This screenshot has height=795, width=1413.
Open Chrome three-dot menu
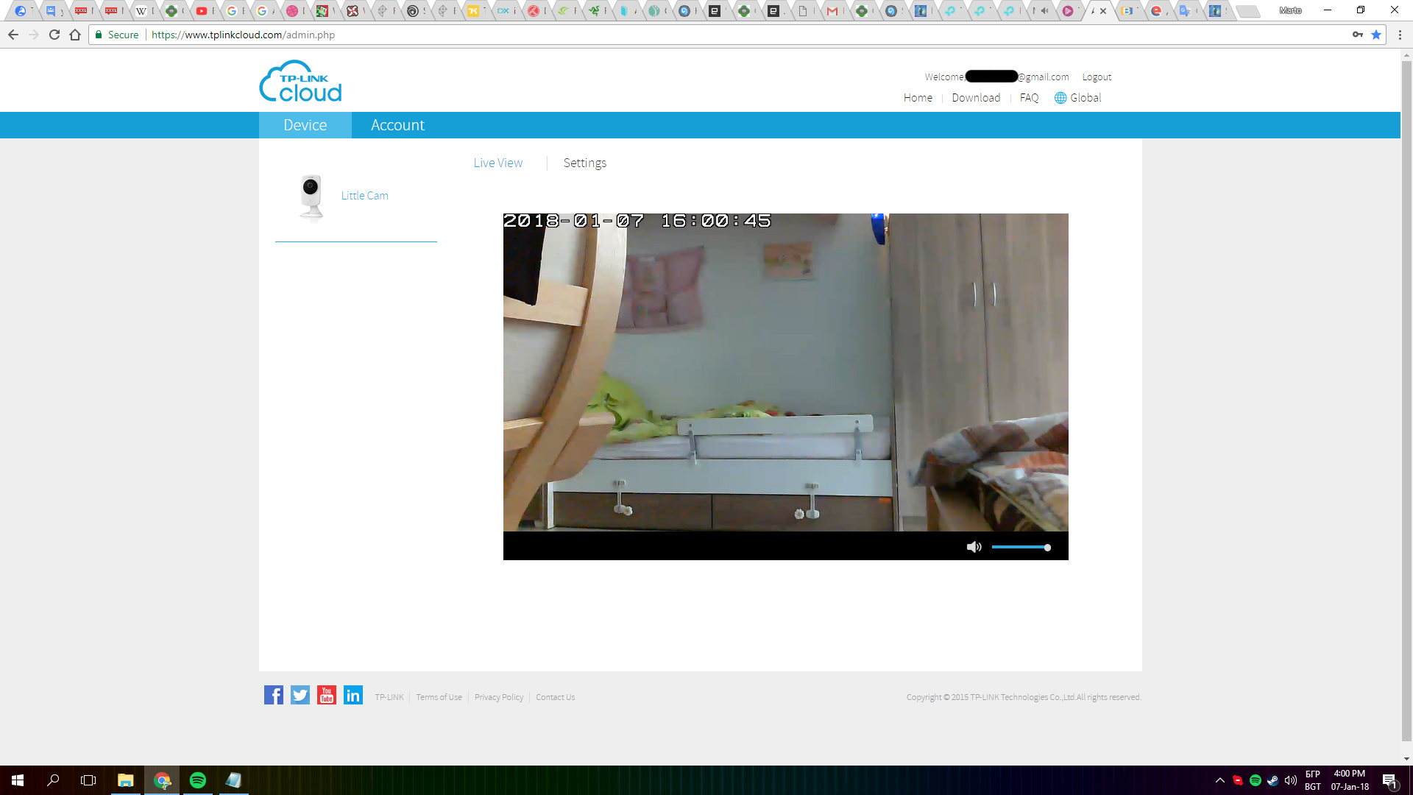[1400, 35]
